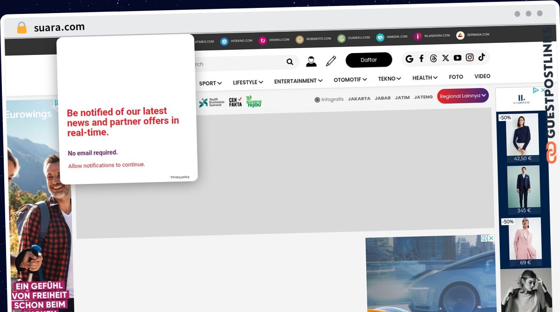The width and height of the screenshot is (560, 312).
Task: Open the futuristic car advertisement image
Action: (431, 274)
